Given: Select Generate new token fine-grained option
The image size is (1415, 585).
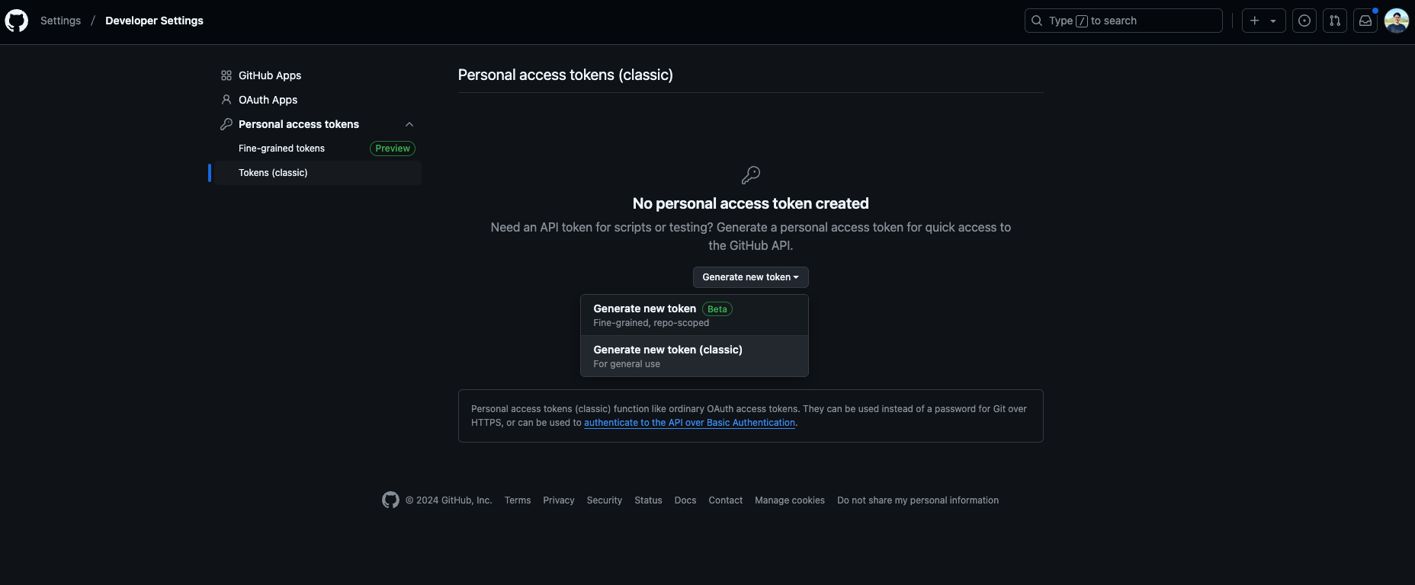Looking at the screenshot, I should (695, 315).
